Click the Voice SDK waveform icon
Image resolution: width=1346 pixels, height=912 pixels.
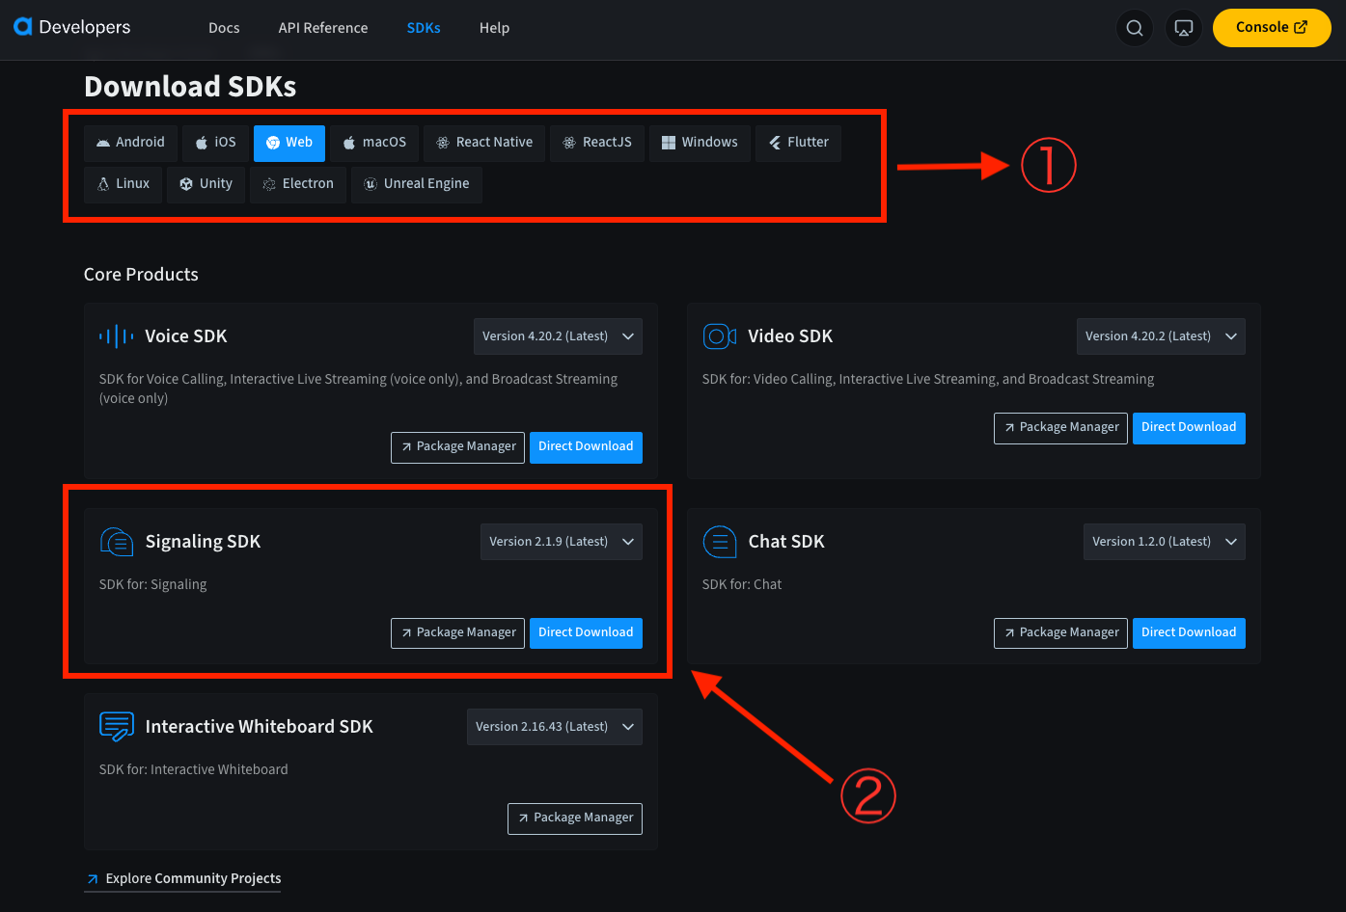[117, 336]
